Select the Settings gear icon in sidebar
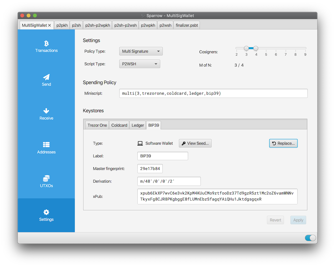This screenshot has width=335, height=267. tap(46, 212)
